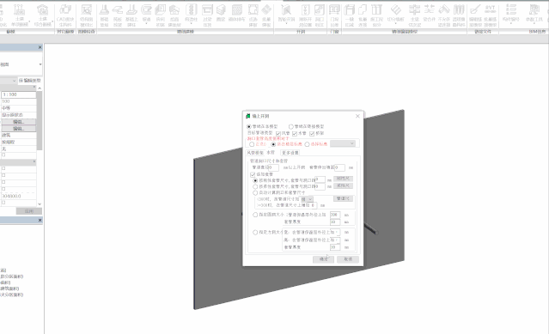Screen dimensions: 549x334
Task: Select 自动计算洞口和套管尺寸 radio
Action: point(255,192)
